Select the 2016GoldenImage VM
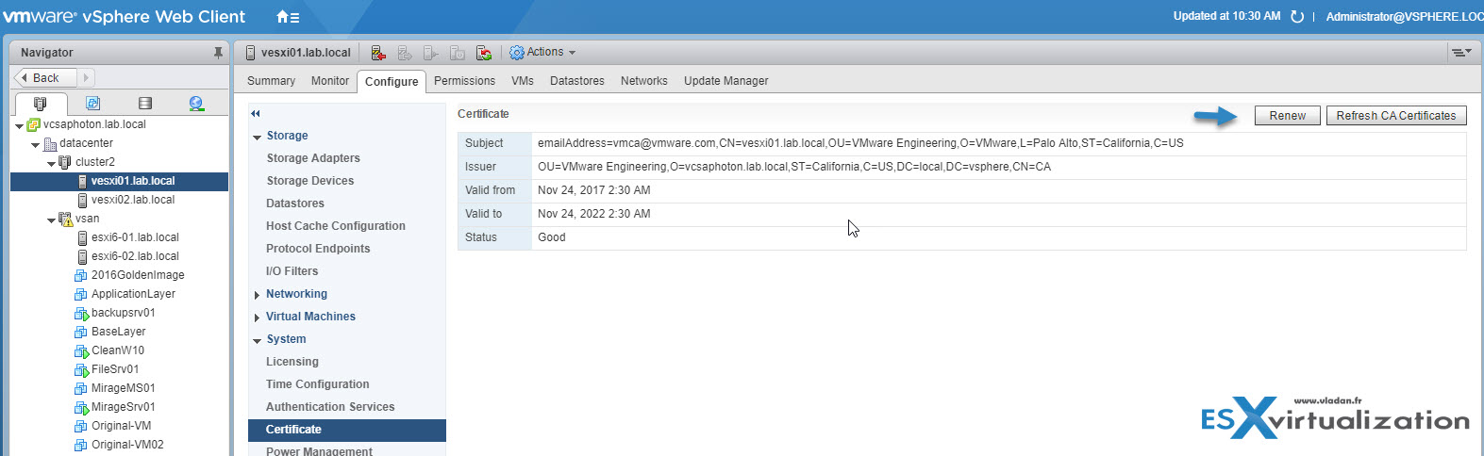The image size is (1484, 456). coord(138,275)
